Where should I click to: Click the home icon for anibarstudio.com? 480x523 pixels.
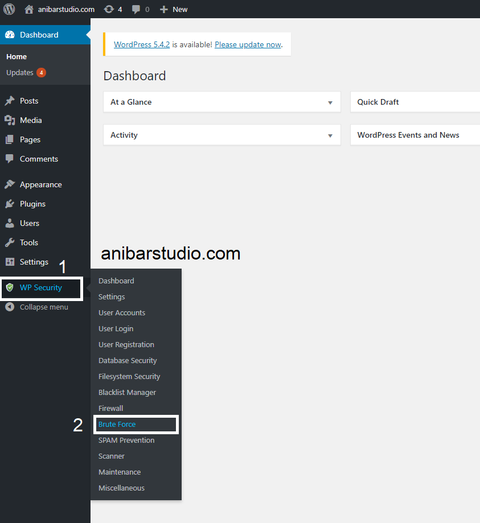click(29, 9)
